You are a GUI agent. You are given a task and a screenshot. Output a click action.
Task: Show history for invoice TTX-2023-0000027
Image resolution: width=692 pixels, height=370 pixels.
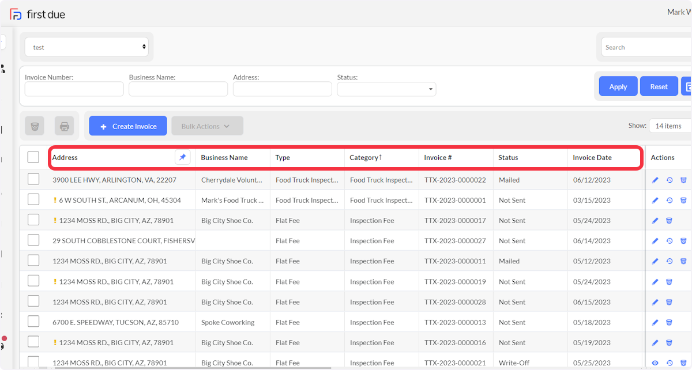point(670,241)
